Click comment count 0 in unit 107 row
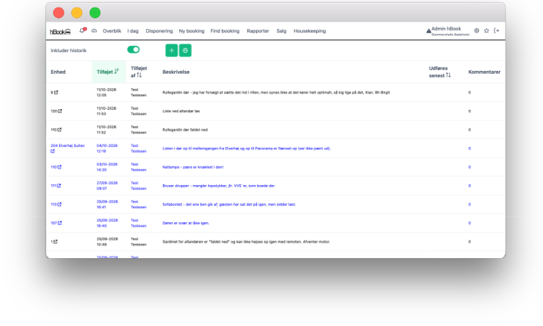 tap(470, 223)
